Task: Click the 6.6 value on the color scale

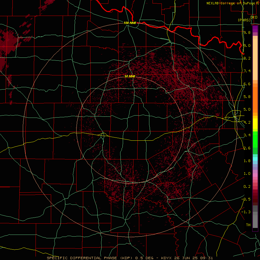Action: click(x=247, y=84)
